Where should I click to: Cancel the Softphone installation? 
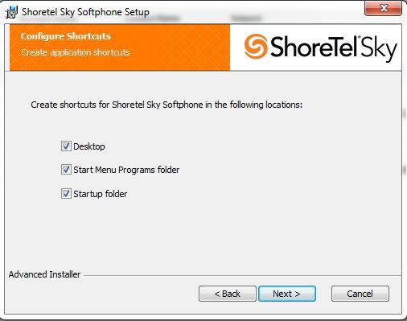click(x=360, y=294)
